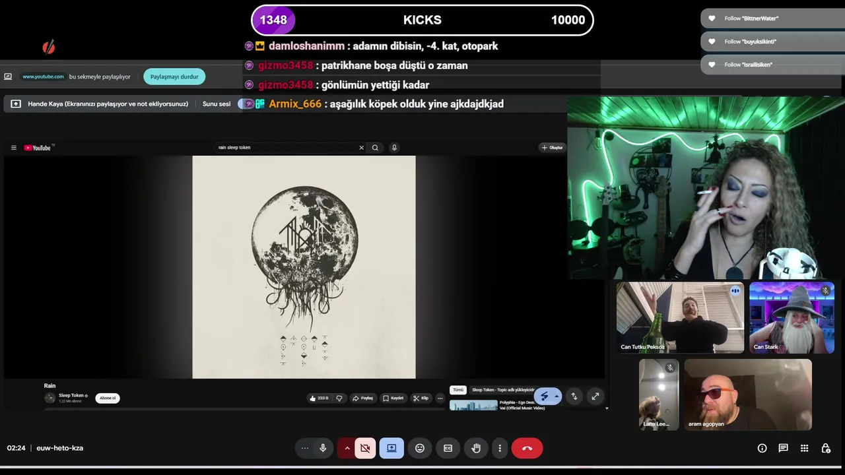This screenshot has width=845, height=475.
Task: Click the Hande Kaya presenting icon
Action: [16, 104]
